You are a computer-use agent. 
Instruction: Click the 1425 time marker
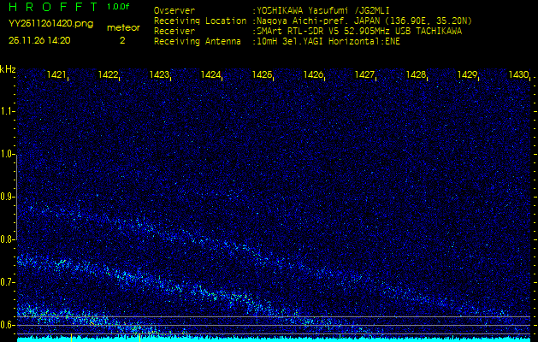[262, 75]
